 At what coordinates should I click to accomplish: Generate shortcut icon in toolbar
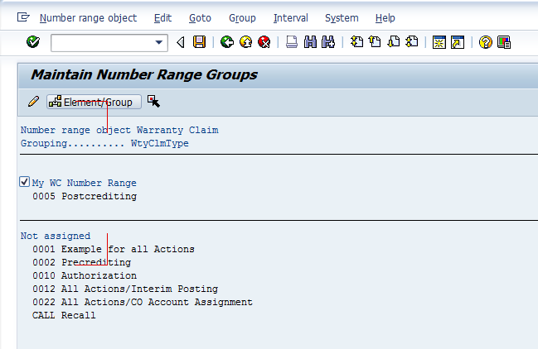click(x=458, y=42)
